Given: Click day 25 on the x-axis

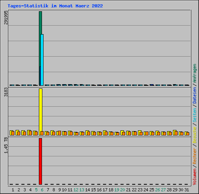Looking at the screenshot, I should pyautogui.click(x=152, y=190).
